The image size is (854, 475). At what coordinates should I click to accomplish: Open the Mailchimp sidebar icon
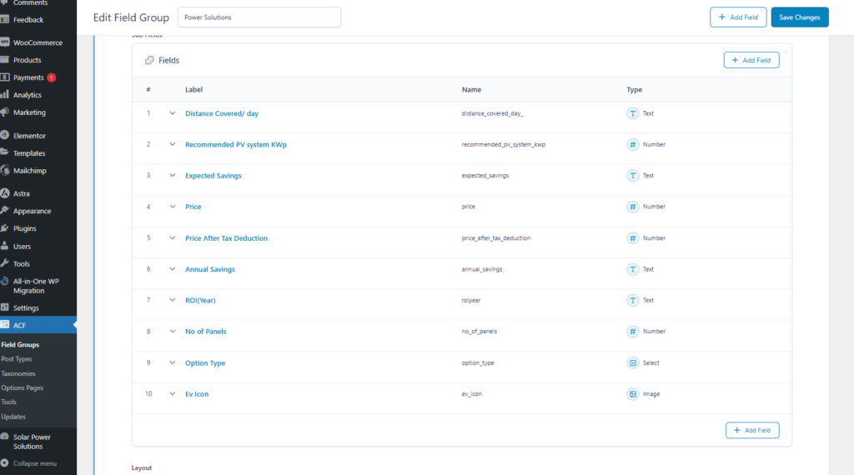tap(5, 170)
